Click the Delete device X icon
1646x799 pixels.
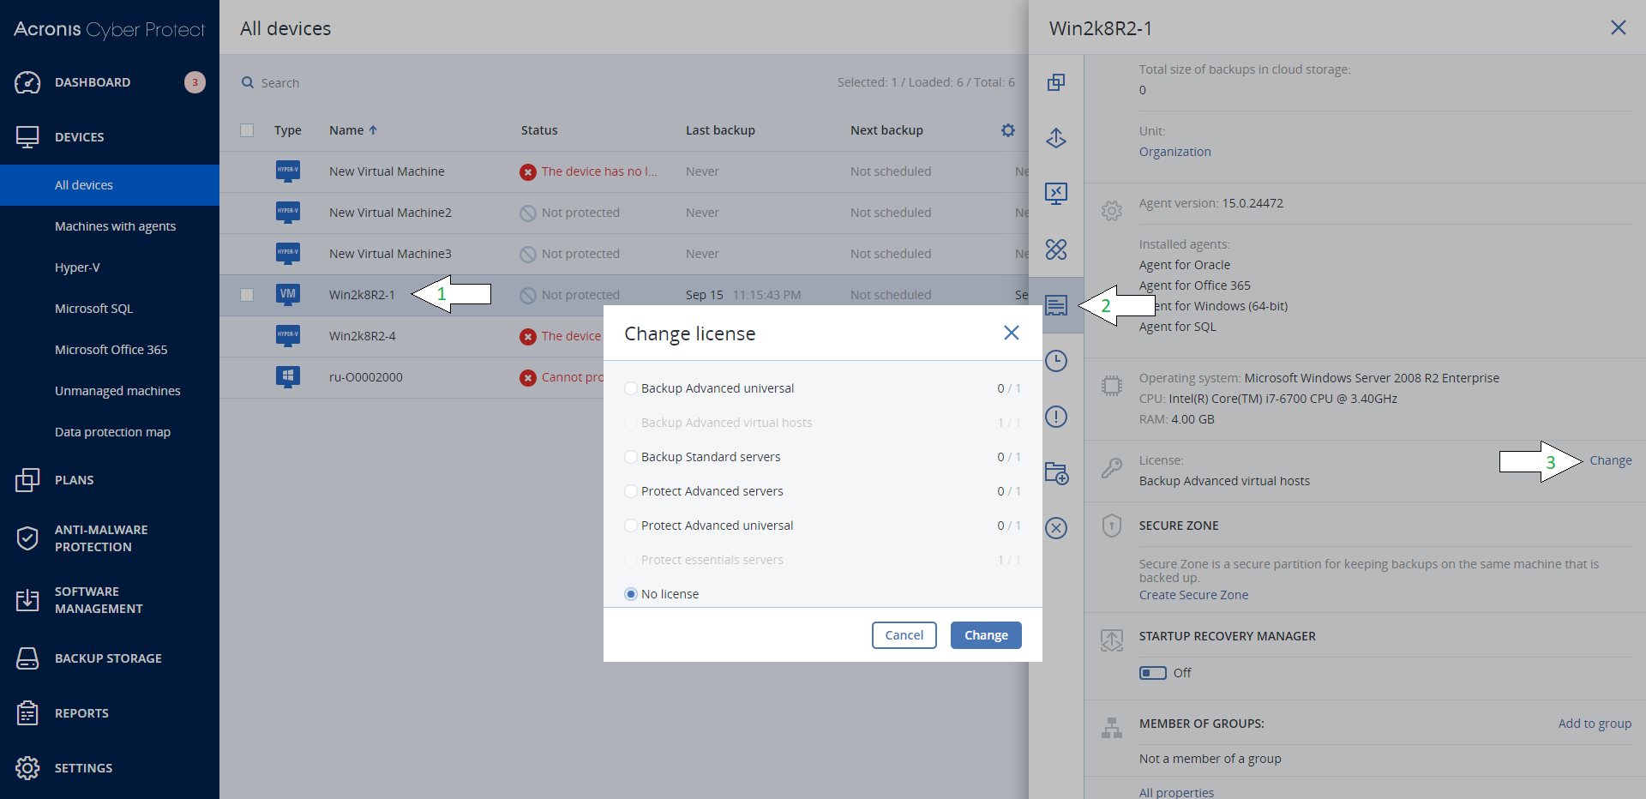[1056, 528]
